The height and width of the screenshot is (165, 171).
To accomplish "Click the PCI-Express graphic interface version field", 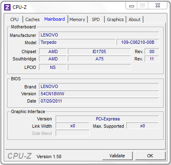I will (x=107, y=119).
